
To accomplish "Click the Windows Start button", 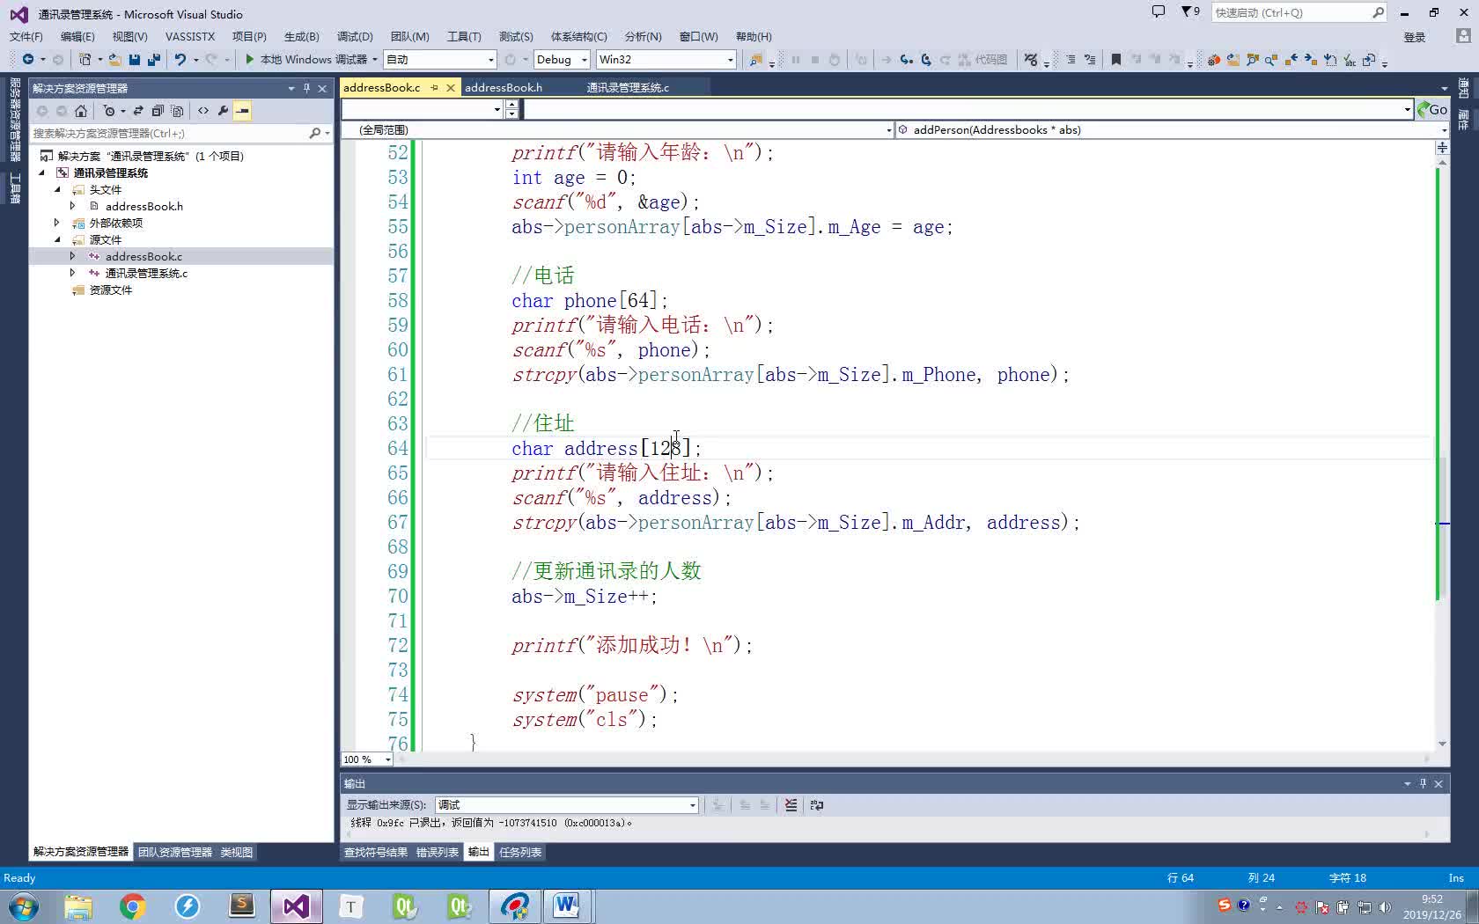I will [24, 906].
